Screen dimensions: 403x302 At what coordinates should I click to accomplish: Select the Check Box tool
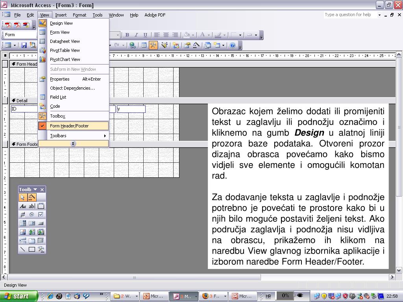click(x=41, y=215)
